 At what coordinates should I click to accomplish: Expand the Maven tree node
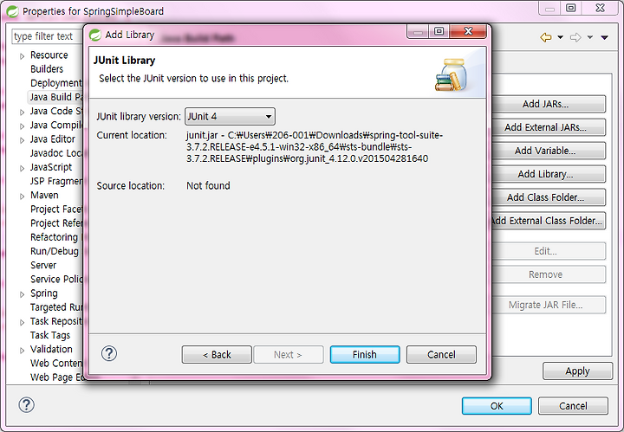22,197
